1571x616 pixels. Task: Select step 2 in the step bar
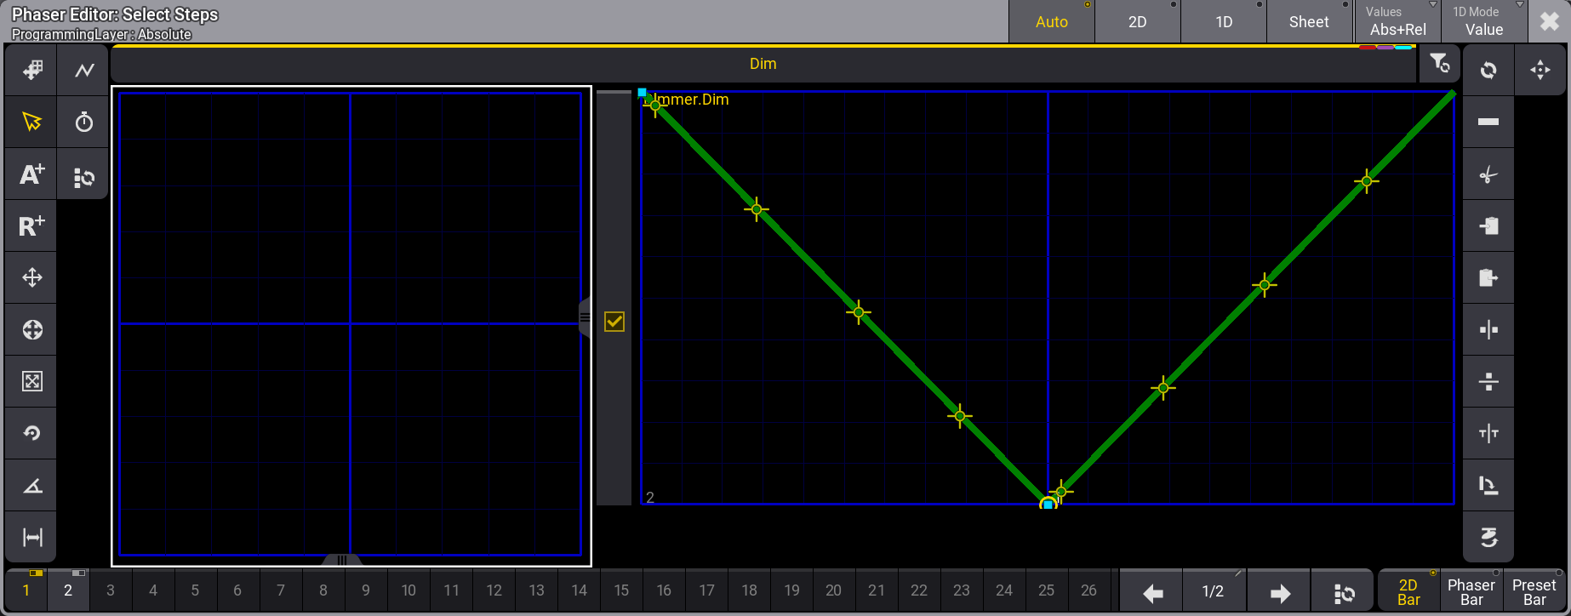click(68, 590)
